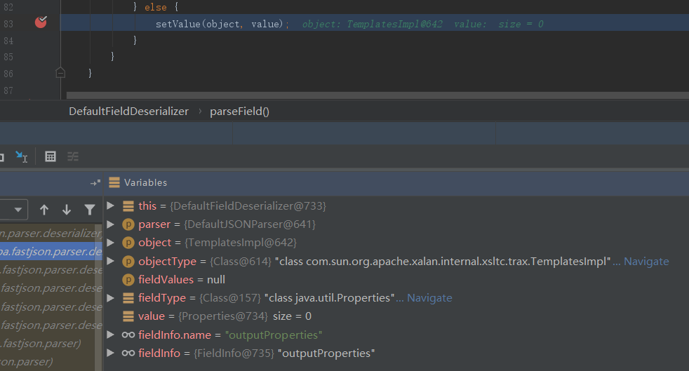Go to previous frame with up arrow
Screen dimensions: 689x371
[x=44, y=210]
